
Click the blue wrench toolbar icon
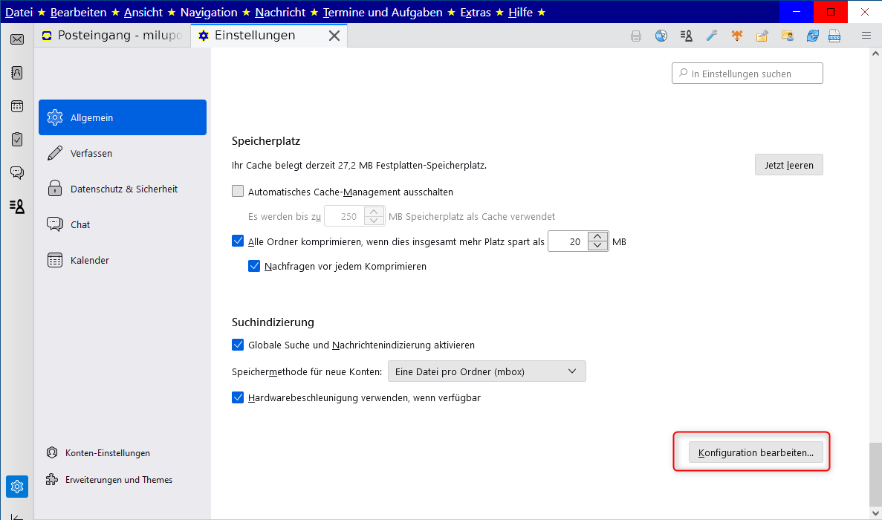click(x=712, y=36)
